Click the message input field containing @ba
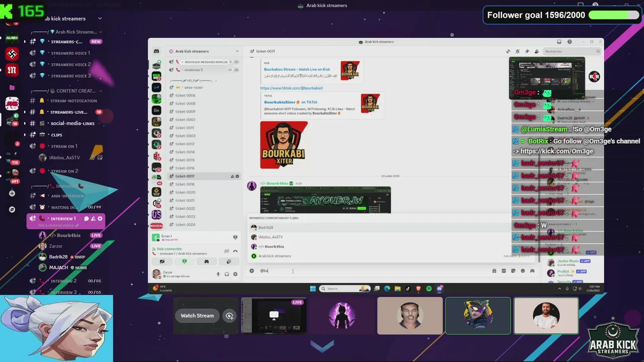This screenshot has width=644, height=362. click(x=372, y=270)
